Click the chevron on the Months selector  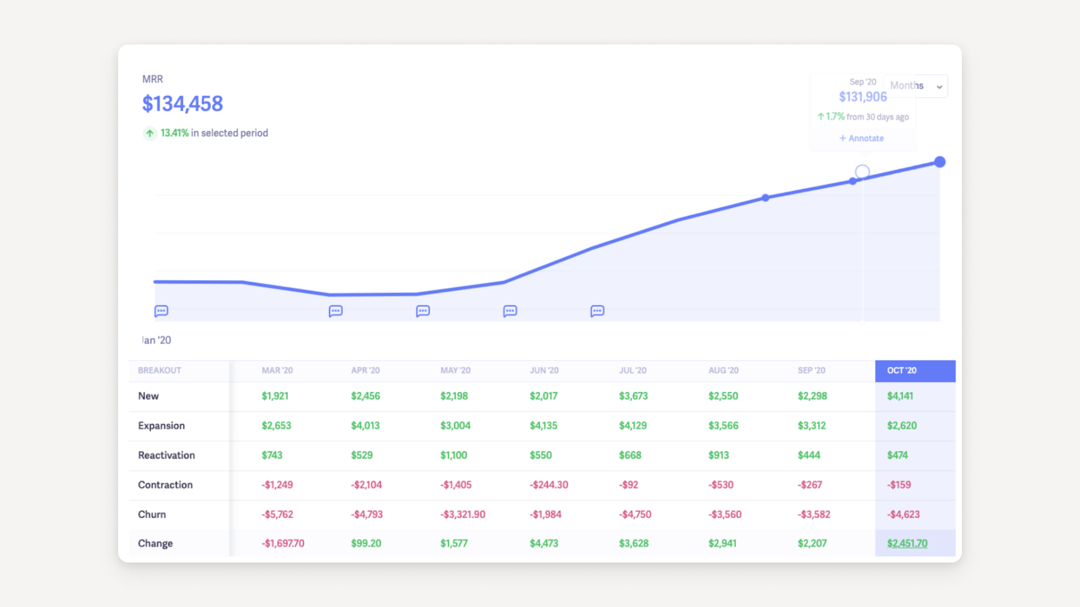(x=939, y=87)
